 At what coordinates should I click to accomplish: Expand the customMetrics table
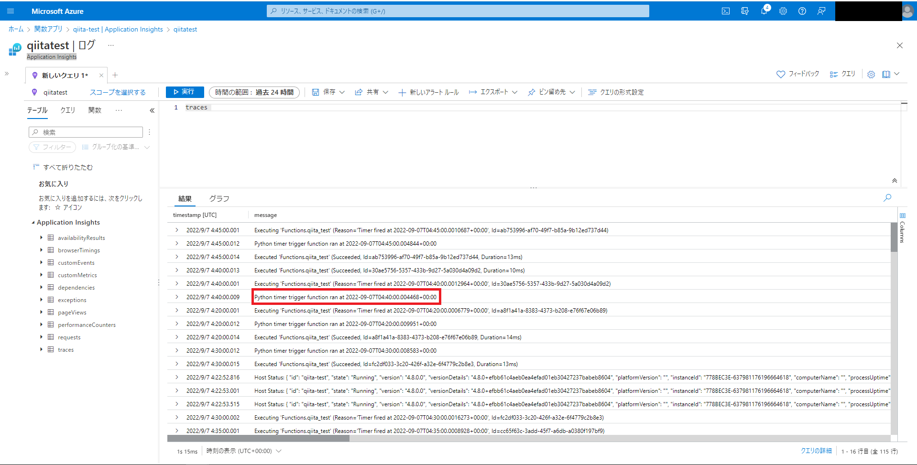[x=41, y=275]
